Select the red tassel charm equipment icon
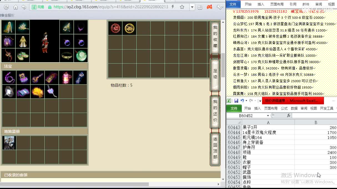Screen dimensions: 337x189 coord(8,55)
